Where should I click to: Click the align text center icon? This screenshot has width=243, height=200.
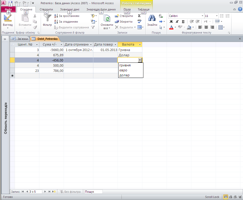pyautogui.click(x=206, y=27)
